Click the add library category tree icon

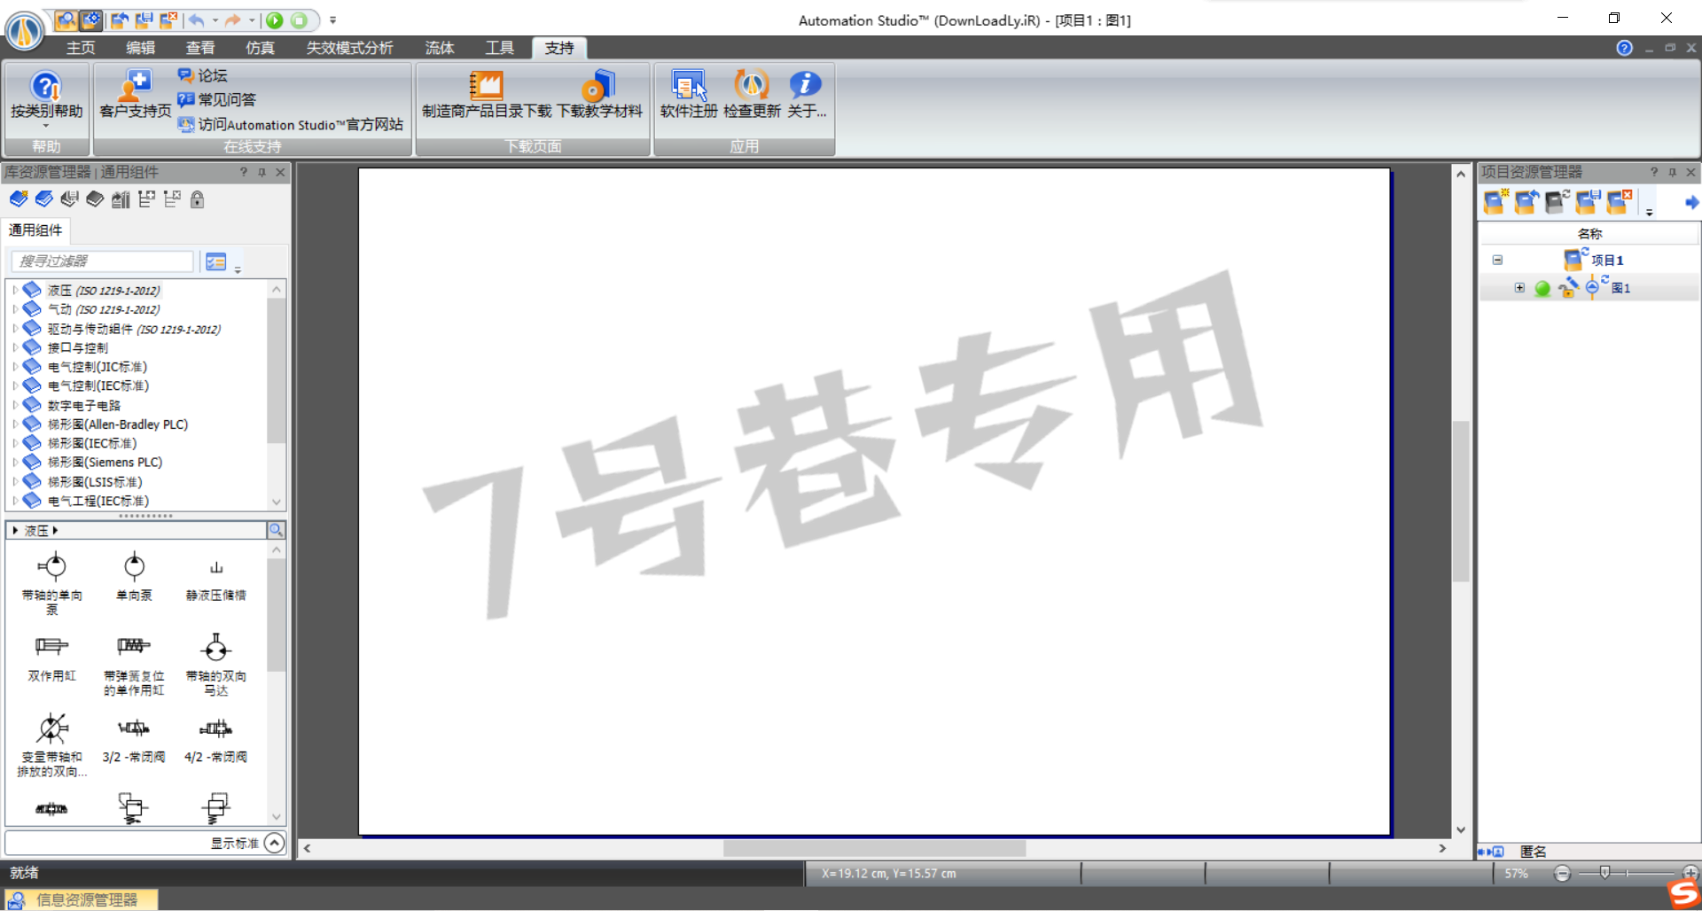pos(146,199)
